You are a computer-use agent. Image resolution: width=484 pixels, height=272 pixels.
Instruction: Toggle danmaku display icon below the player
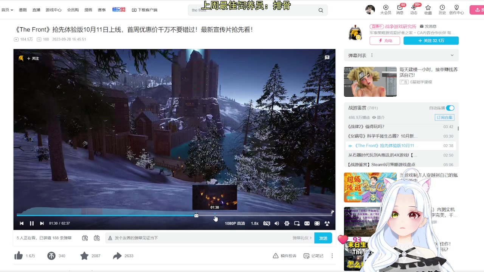point(85,238)
